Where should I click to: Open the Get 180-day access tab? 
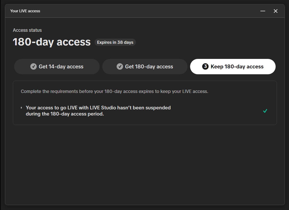[x=145, y=67]
